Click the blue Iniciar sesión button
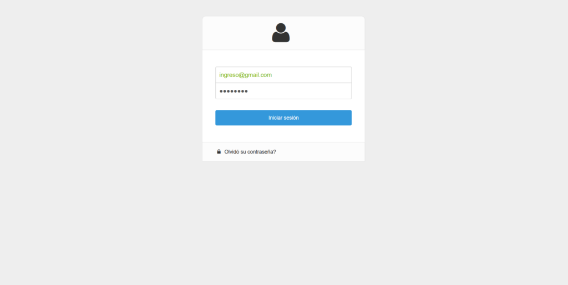This screenshot has width=568, height=285. 283,118
